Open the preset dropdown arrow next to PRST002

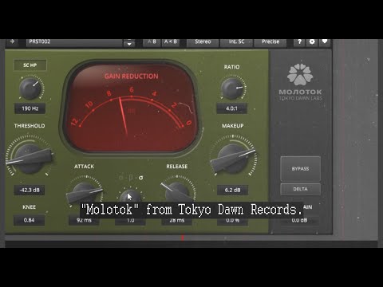point(129,43)
